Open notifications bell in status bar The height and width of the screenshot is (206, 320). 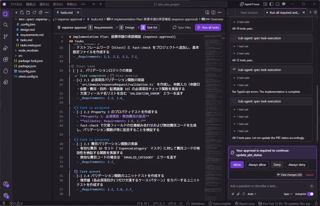click(x=316, y=204)
